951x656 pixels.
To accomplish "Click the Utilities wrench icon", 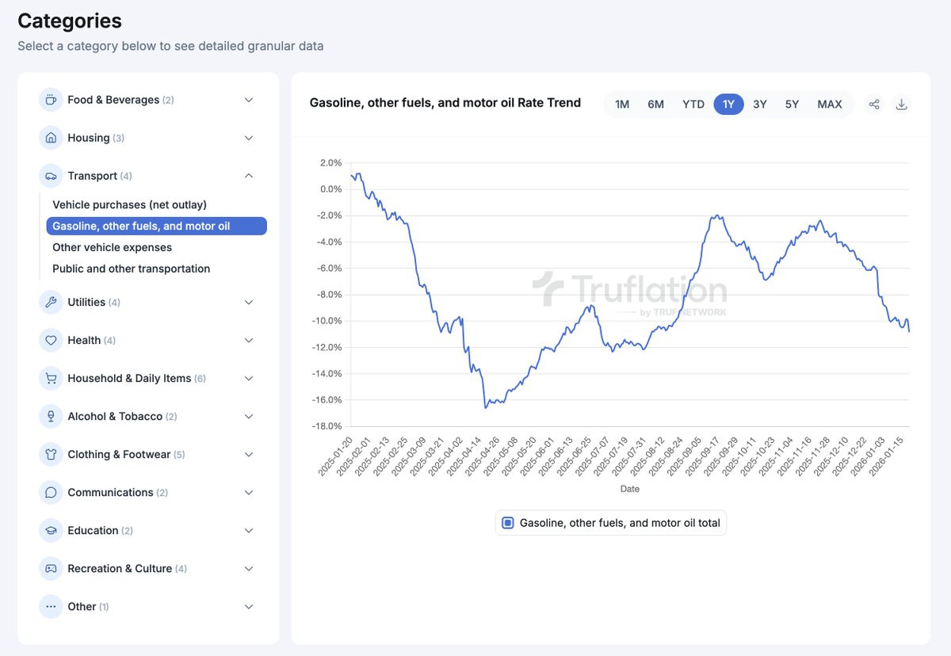I will click(x=51, y=303).
